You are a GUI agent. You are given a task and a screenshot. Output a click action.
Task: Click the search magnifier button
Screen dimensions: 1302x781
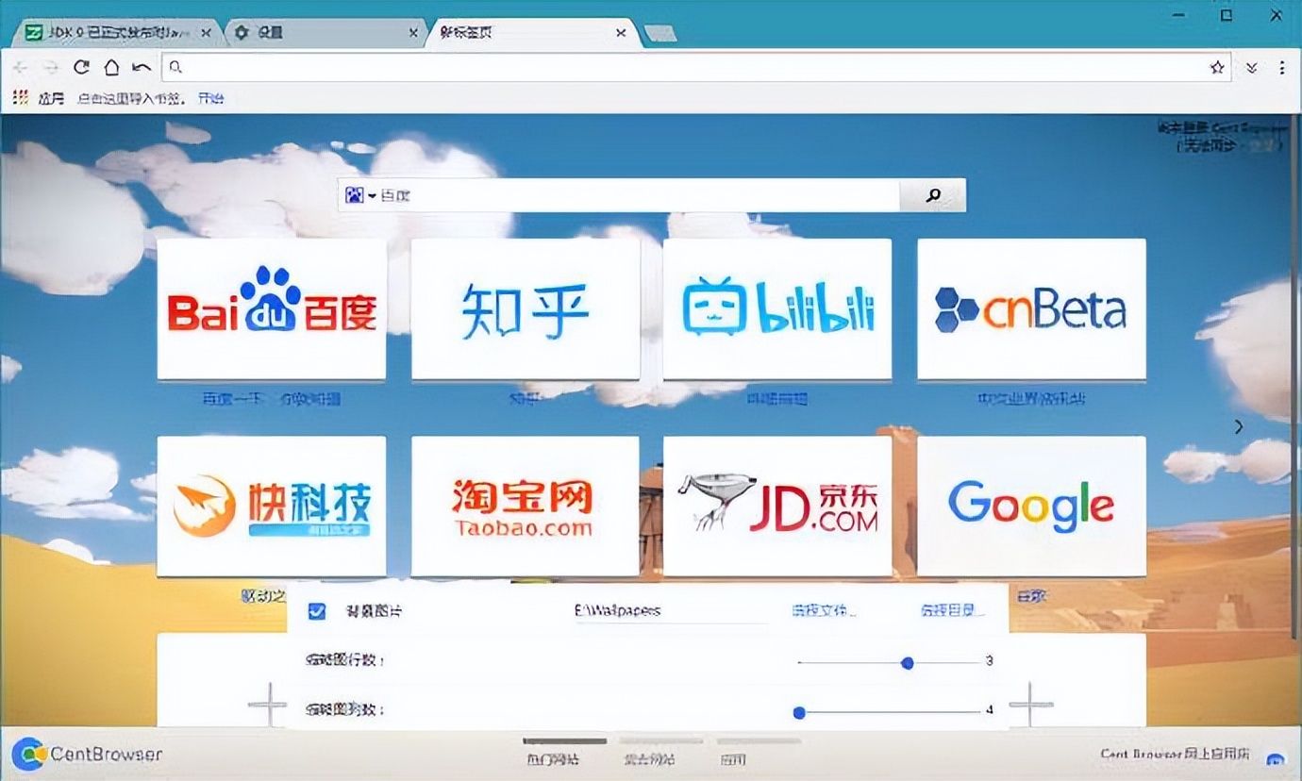tap(932, 195)
